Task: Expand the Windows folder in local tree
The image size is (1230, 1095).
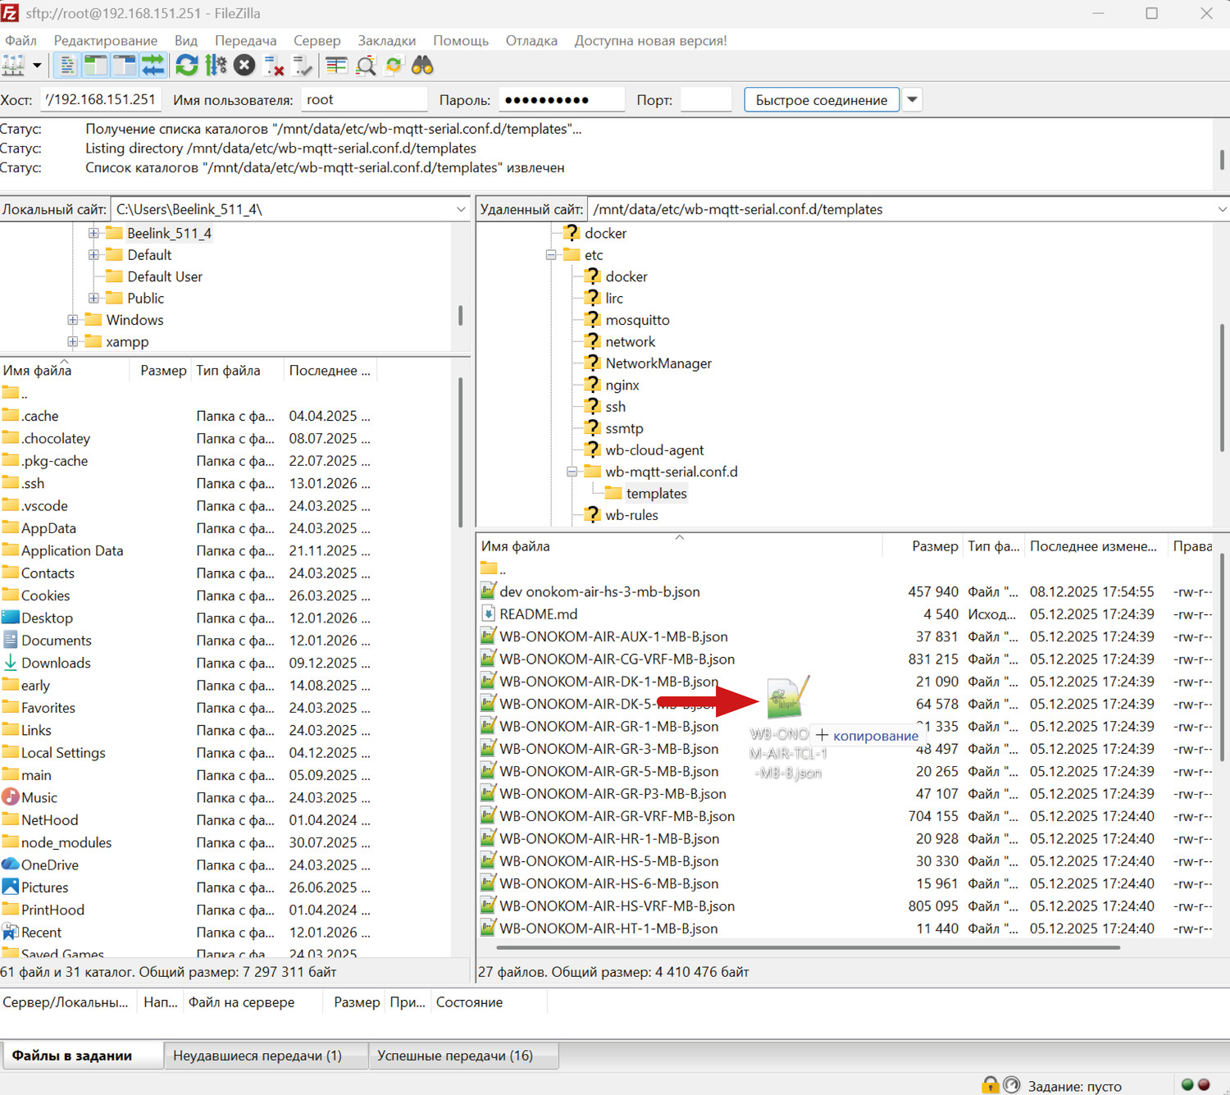Action: 73,320
